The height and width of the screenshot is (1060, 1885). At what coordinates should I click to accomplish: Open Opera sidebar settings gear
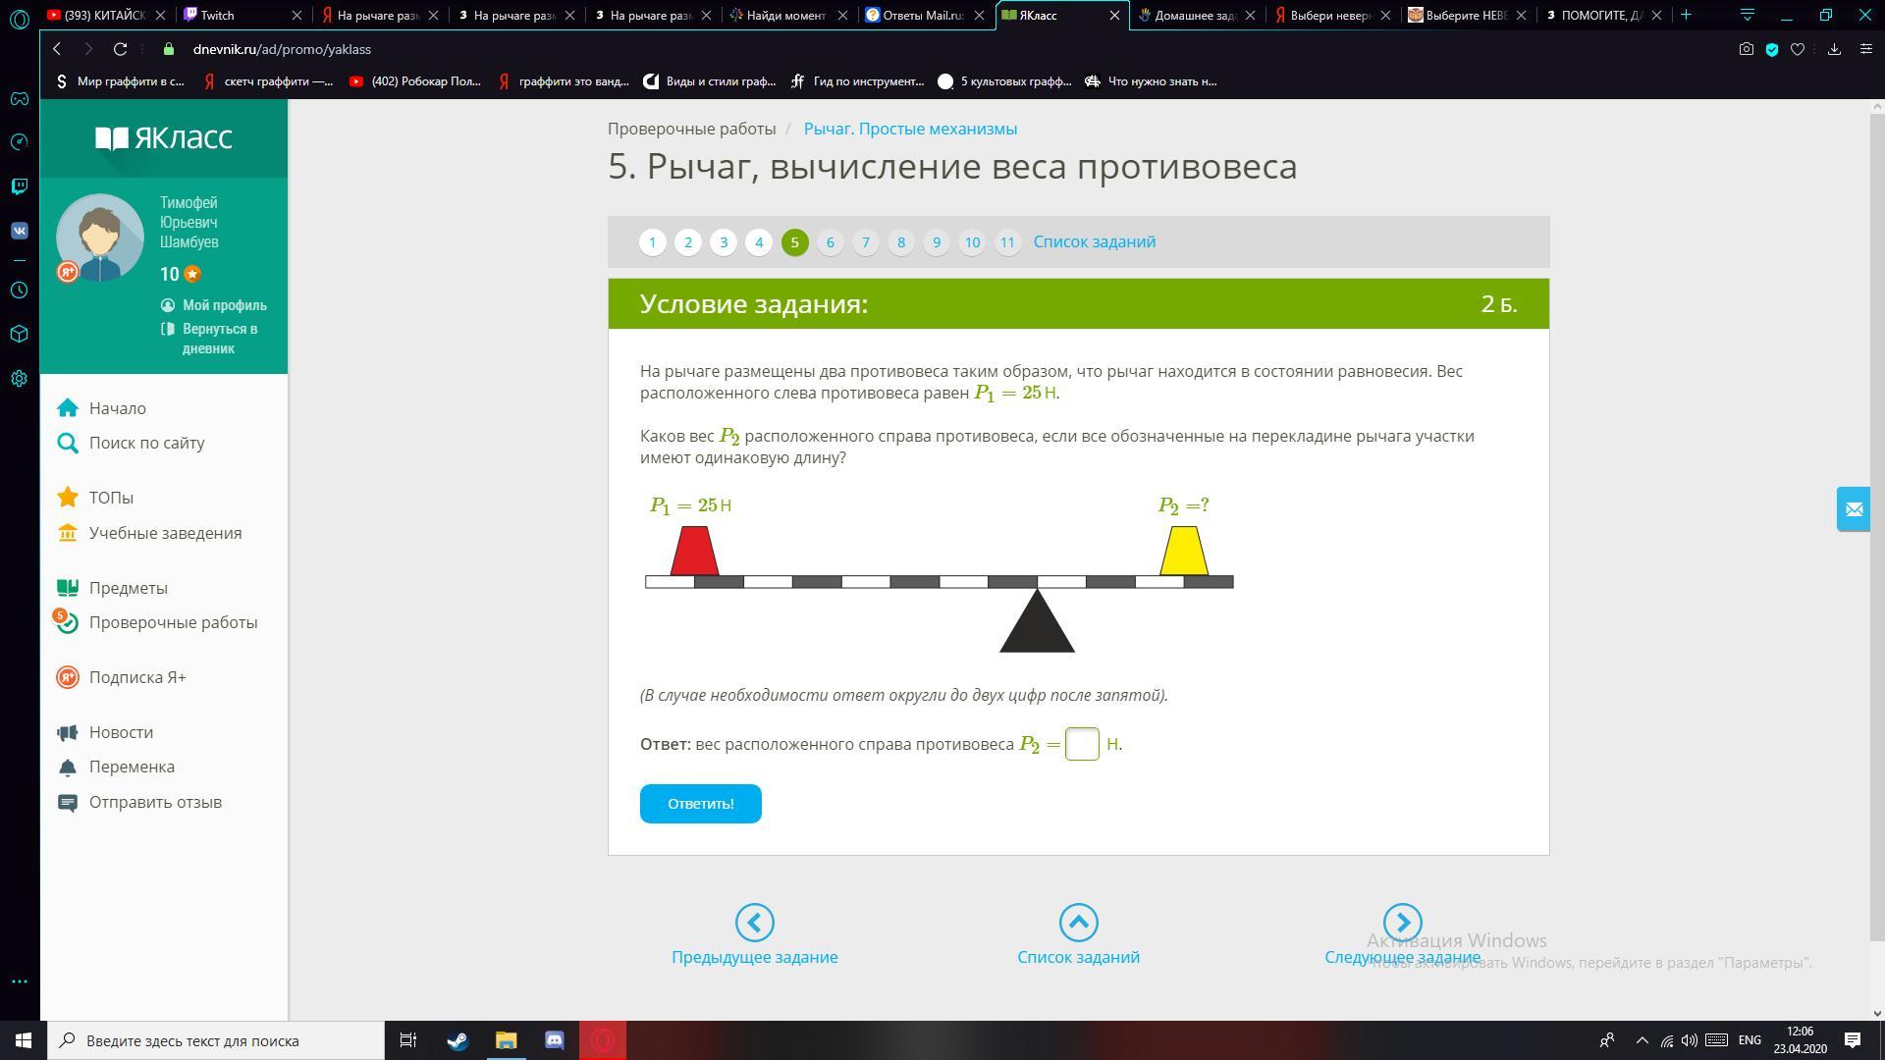click(x=19, y=378)
